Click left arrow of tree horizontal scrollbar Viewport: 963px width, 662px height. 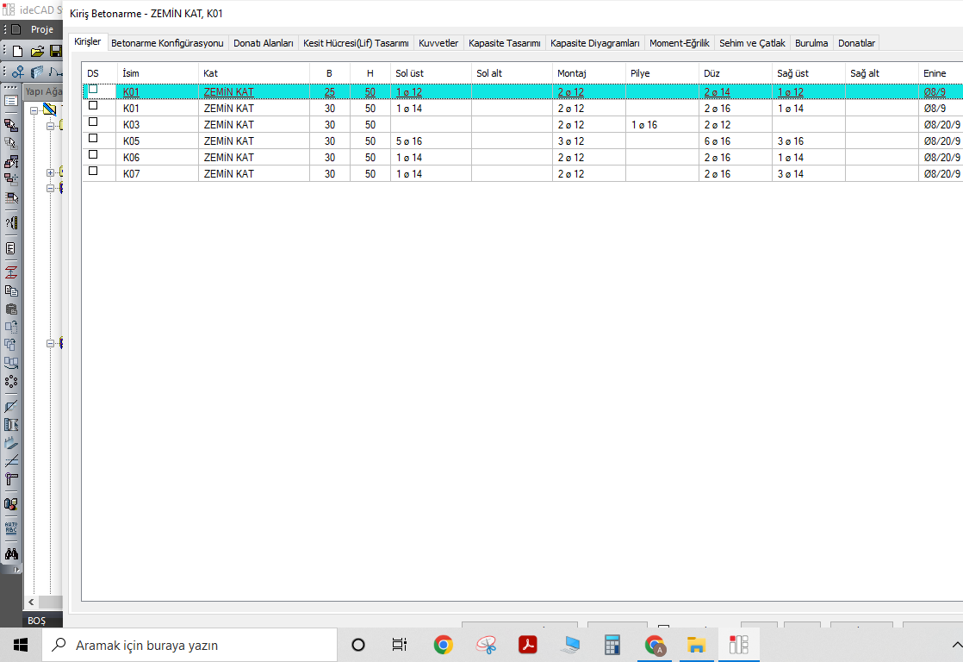(31, 602)
